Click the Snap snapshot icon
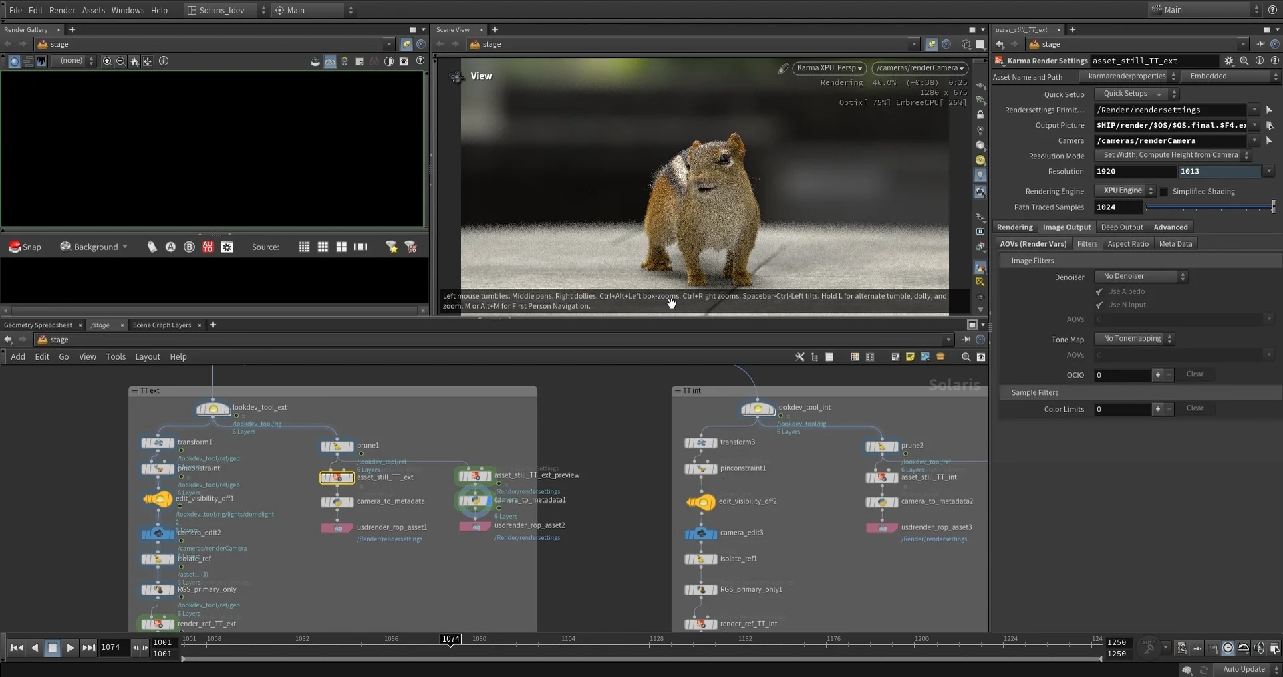Viewport: 1283px width, 677px height. [15, 247]
